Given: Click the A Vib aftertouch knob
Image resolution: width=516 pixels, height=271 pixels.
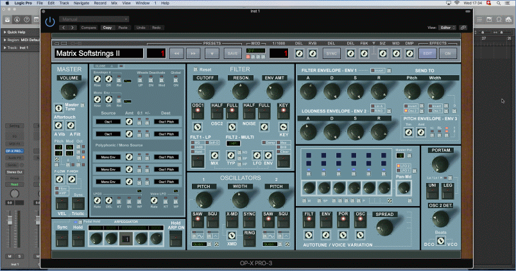Looking at the screenshot, I should (x=58, y=125).
